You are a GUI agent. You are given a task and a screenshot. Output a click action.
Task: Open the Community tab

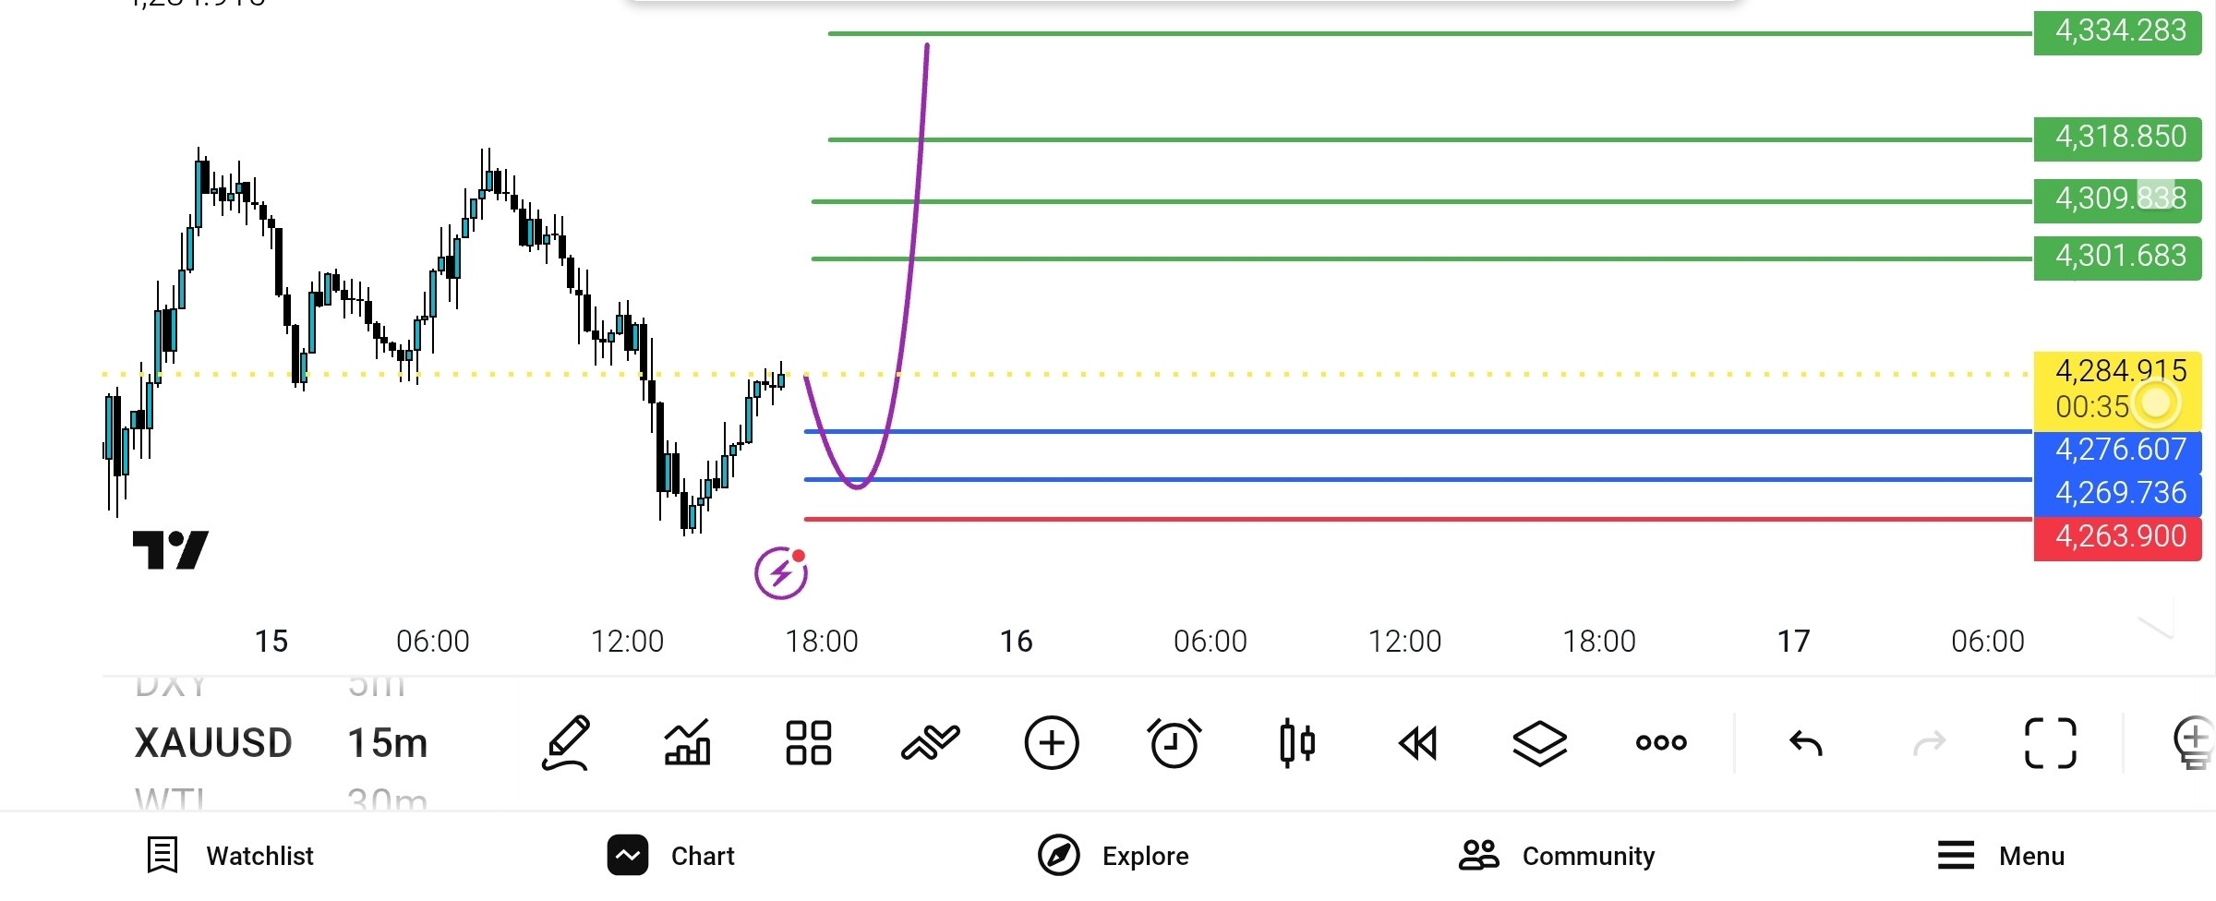coord(1557,856)
